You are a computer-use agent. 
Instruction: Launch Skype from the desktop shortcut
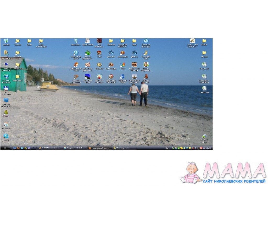[x=6, y=136]
